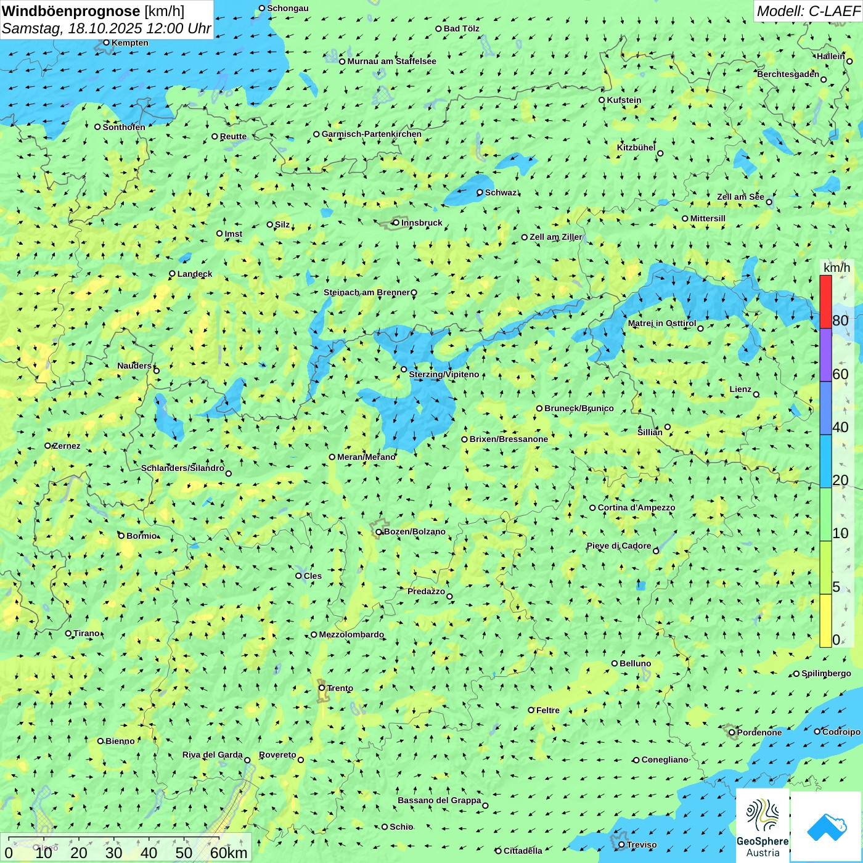The image size is (863, 863).
Task: Click the 'Kufstein' label
Action: click(624, 100)
